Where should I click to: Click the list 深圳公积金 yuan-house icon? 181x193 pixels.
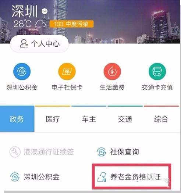[x=15, y=177]
